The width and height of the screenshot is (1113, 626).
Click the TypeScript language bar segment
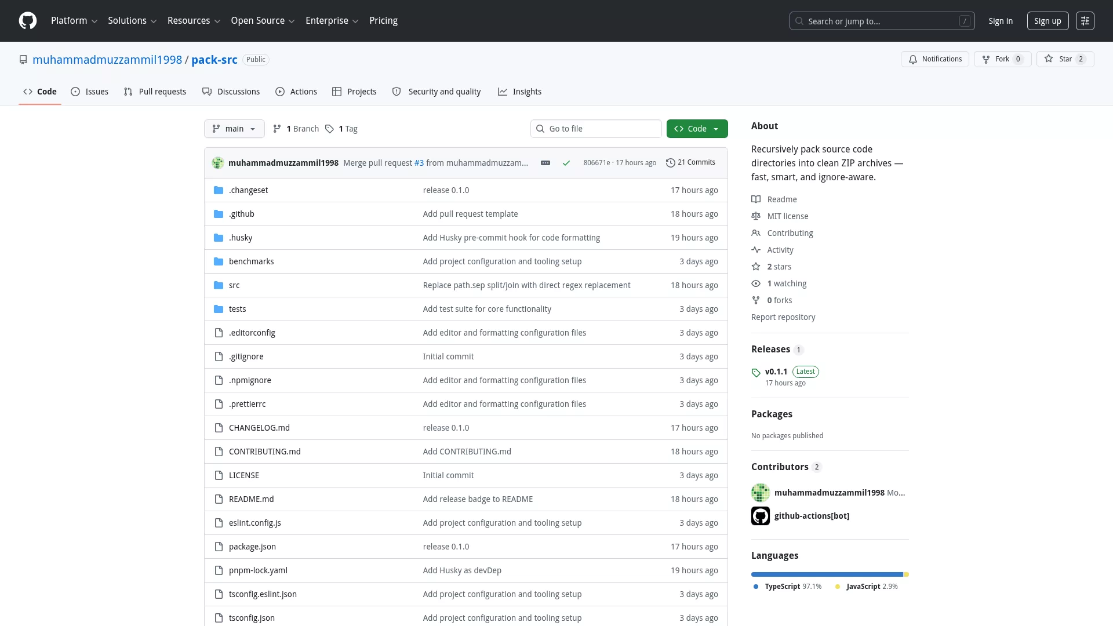click(x=827, y=574)
